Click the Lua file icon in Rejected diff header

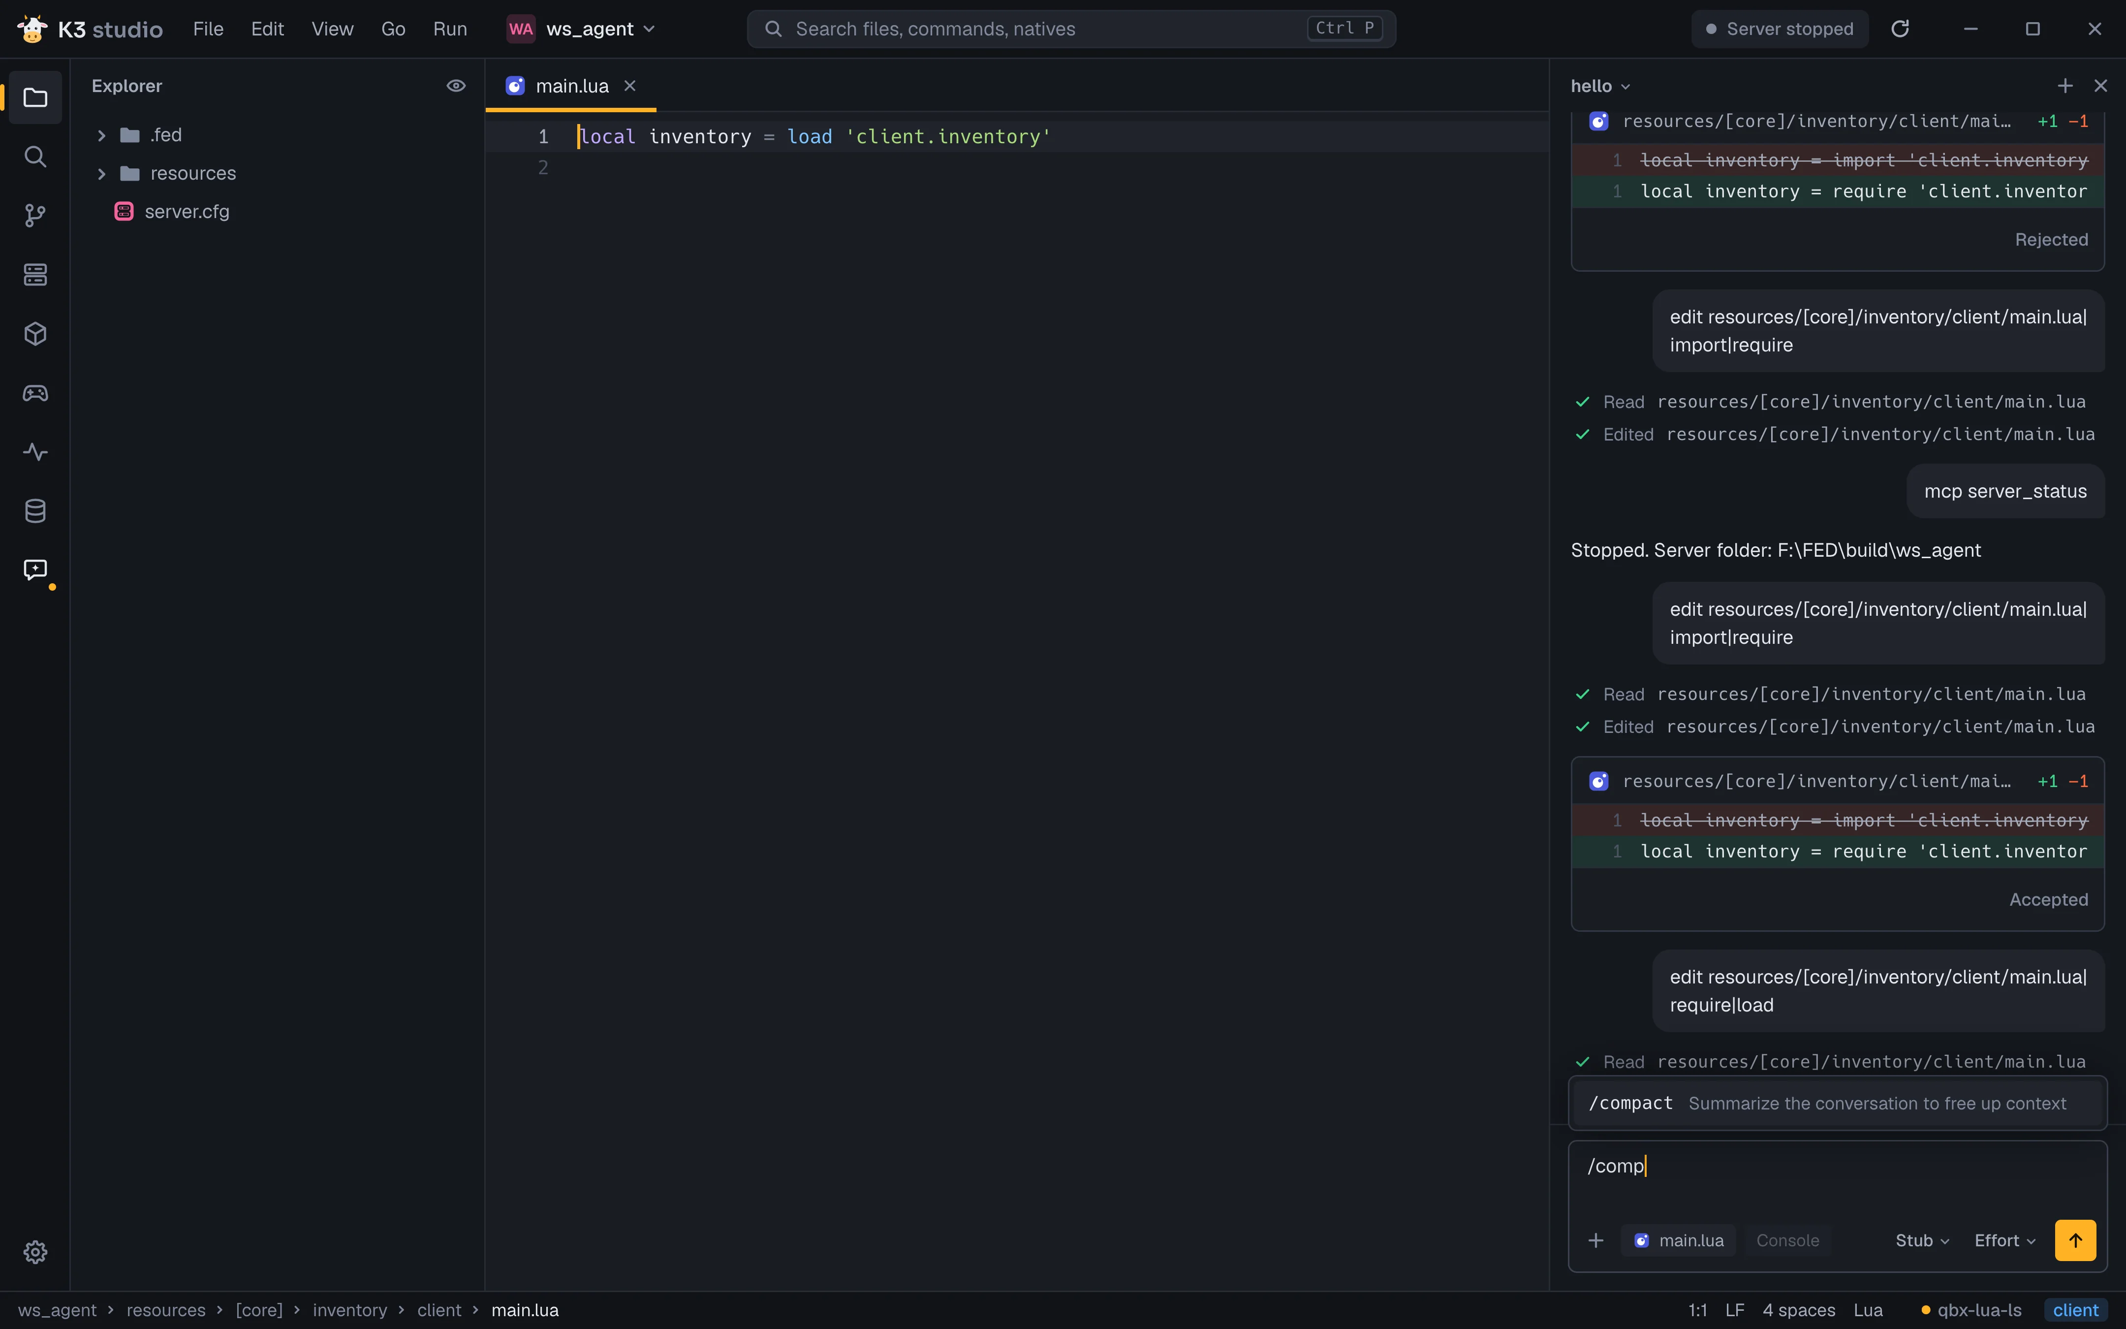(1599, 121)
